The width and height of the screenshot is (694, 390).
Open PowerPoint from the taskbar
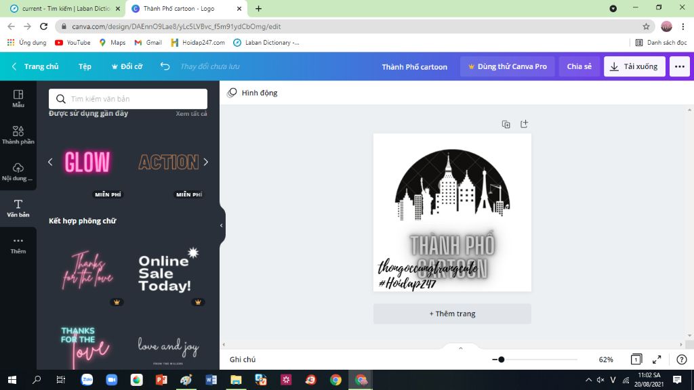click(x=161, y=380)
